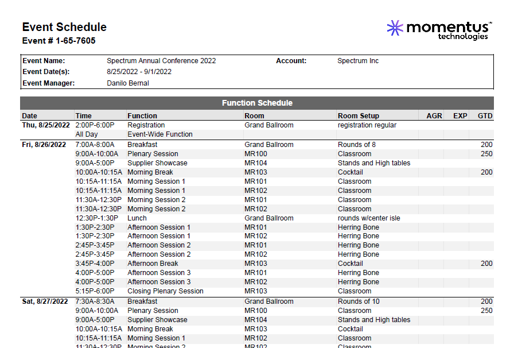Select the 3:45P-4:00P time cell
This screenshot has height=348, width=514.
click(x=95, y=264)
